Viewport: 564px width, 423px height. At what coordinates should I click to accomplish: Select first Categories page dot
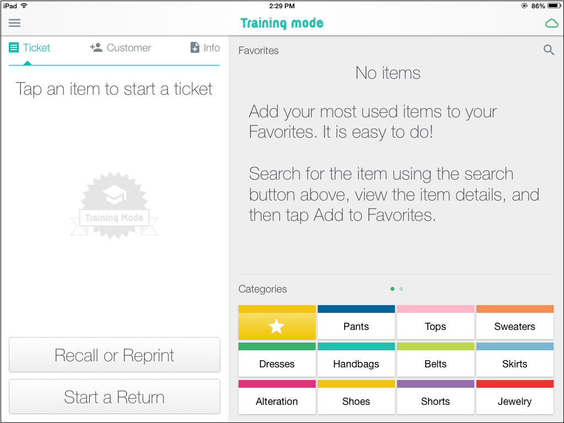(x=392, y=289)
